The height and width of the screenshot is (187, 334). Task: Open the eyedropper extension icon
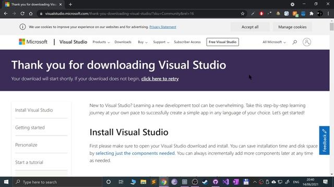pyautogui.click(x=253, y=14)
